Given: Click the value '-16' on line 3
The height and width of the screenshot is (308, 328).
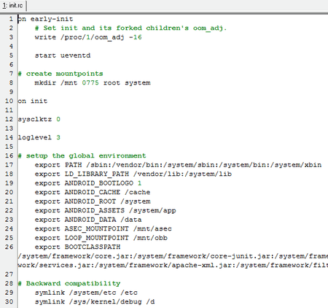Looking at the screenshot, I should 136,37.
